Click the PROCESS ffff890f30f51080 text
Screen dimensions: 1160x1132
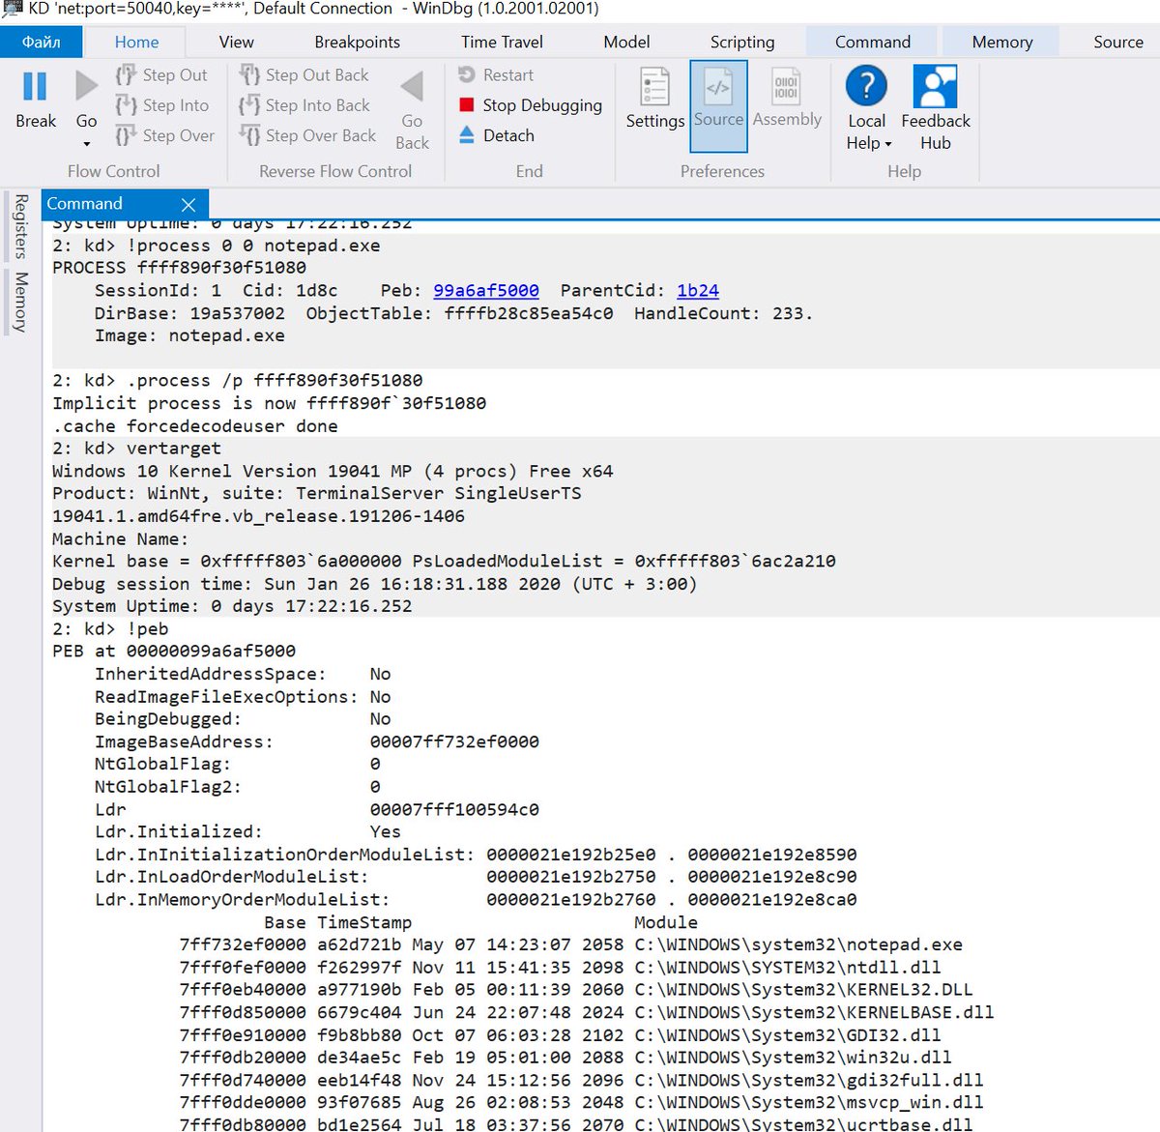[x=180, y=268]
